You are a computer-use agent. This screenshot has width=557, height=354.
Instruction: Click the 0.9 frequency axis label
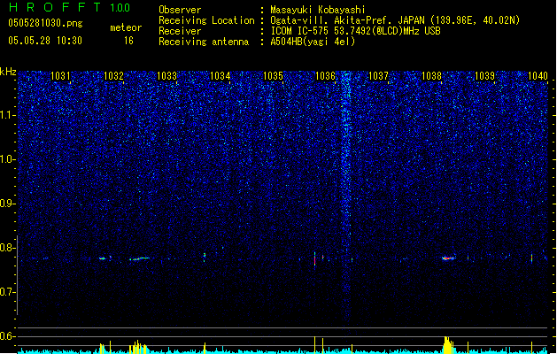pyautogui.click(x=8, y=204)
